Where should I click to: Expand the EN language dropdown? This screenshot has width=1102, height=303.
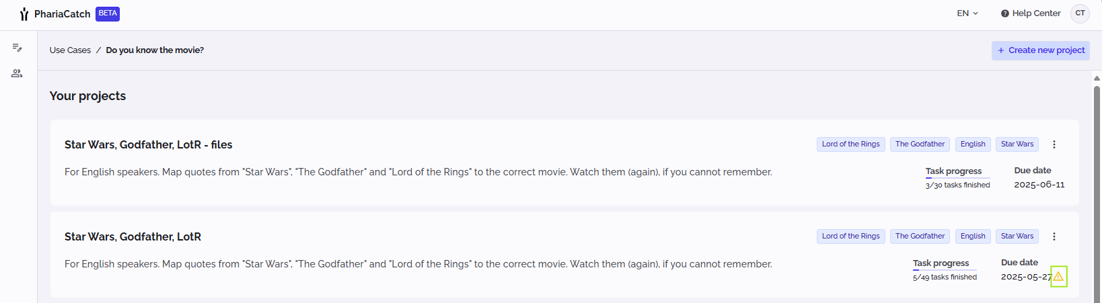coord(967,13)
